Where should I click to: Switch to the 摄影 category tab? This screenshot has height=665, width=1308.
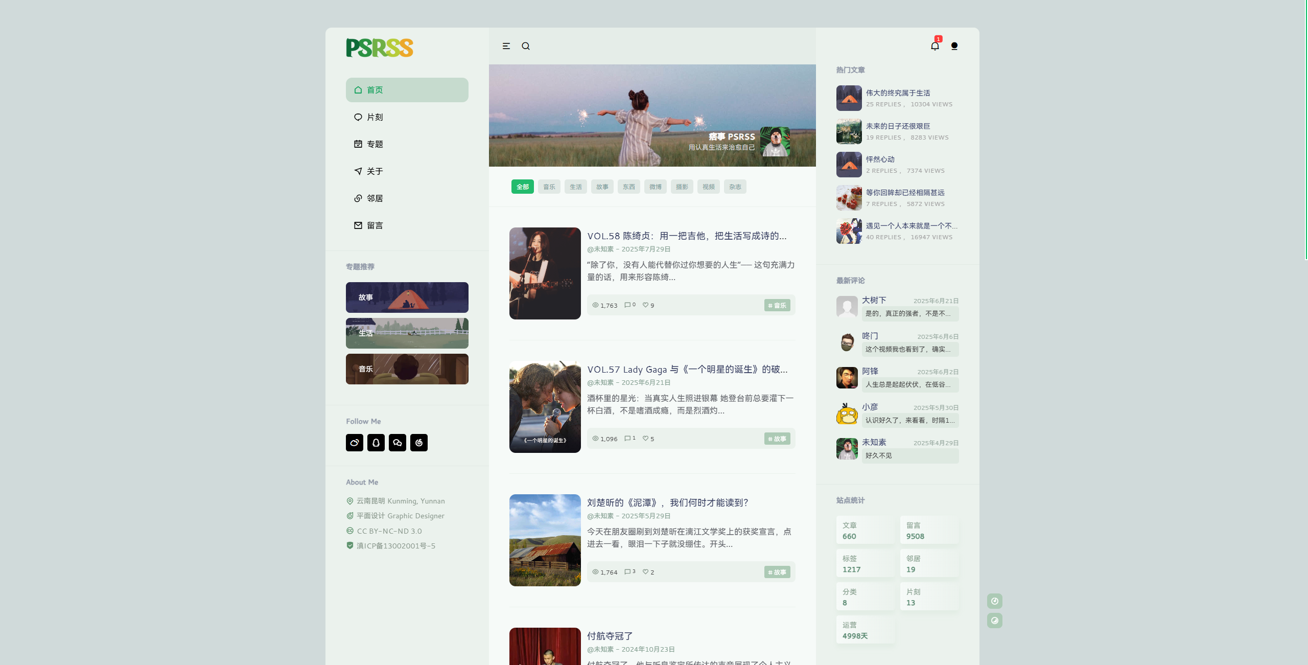(682, 187)
